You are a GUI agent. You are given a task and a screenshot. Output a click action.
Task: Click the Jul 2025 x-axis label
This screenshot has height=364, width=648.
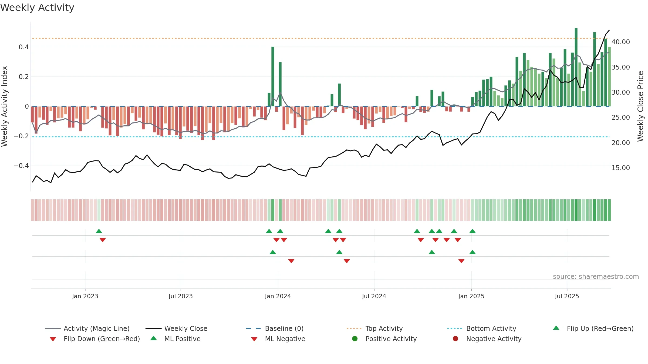(567, 296)
